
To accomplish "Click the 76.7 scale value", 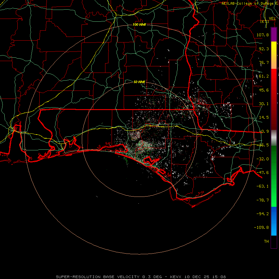I will pyautogui.click(x=264, y=62).
